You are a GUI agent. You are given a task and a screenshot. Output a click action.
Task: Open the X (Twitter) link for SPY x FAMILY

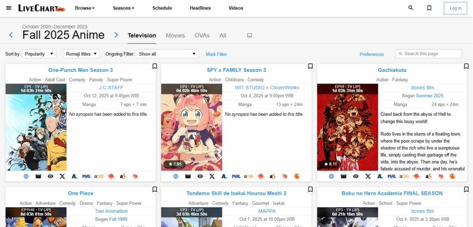tap(212, 176)
